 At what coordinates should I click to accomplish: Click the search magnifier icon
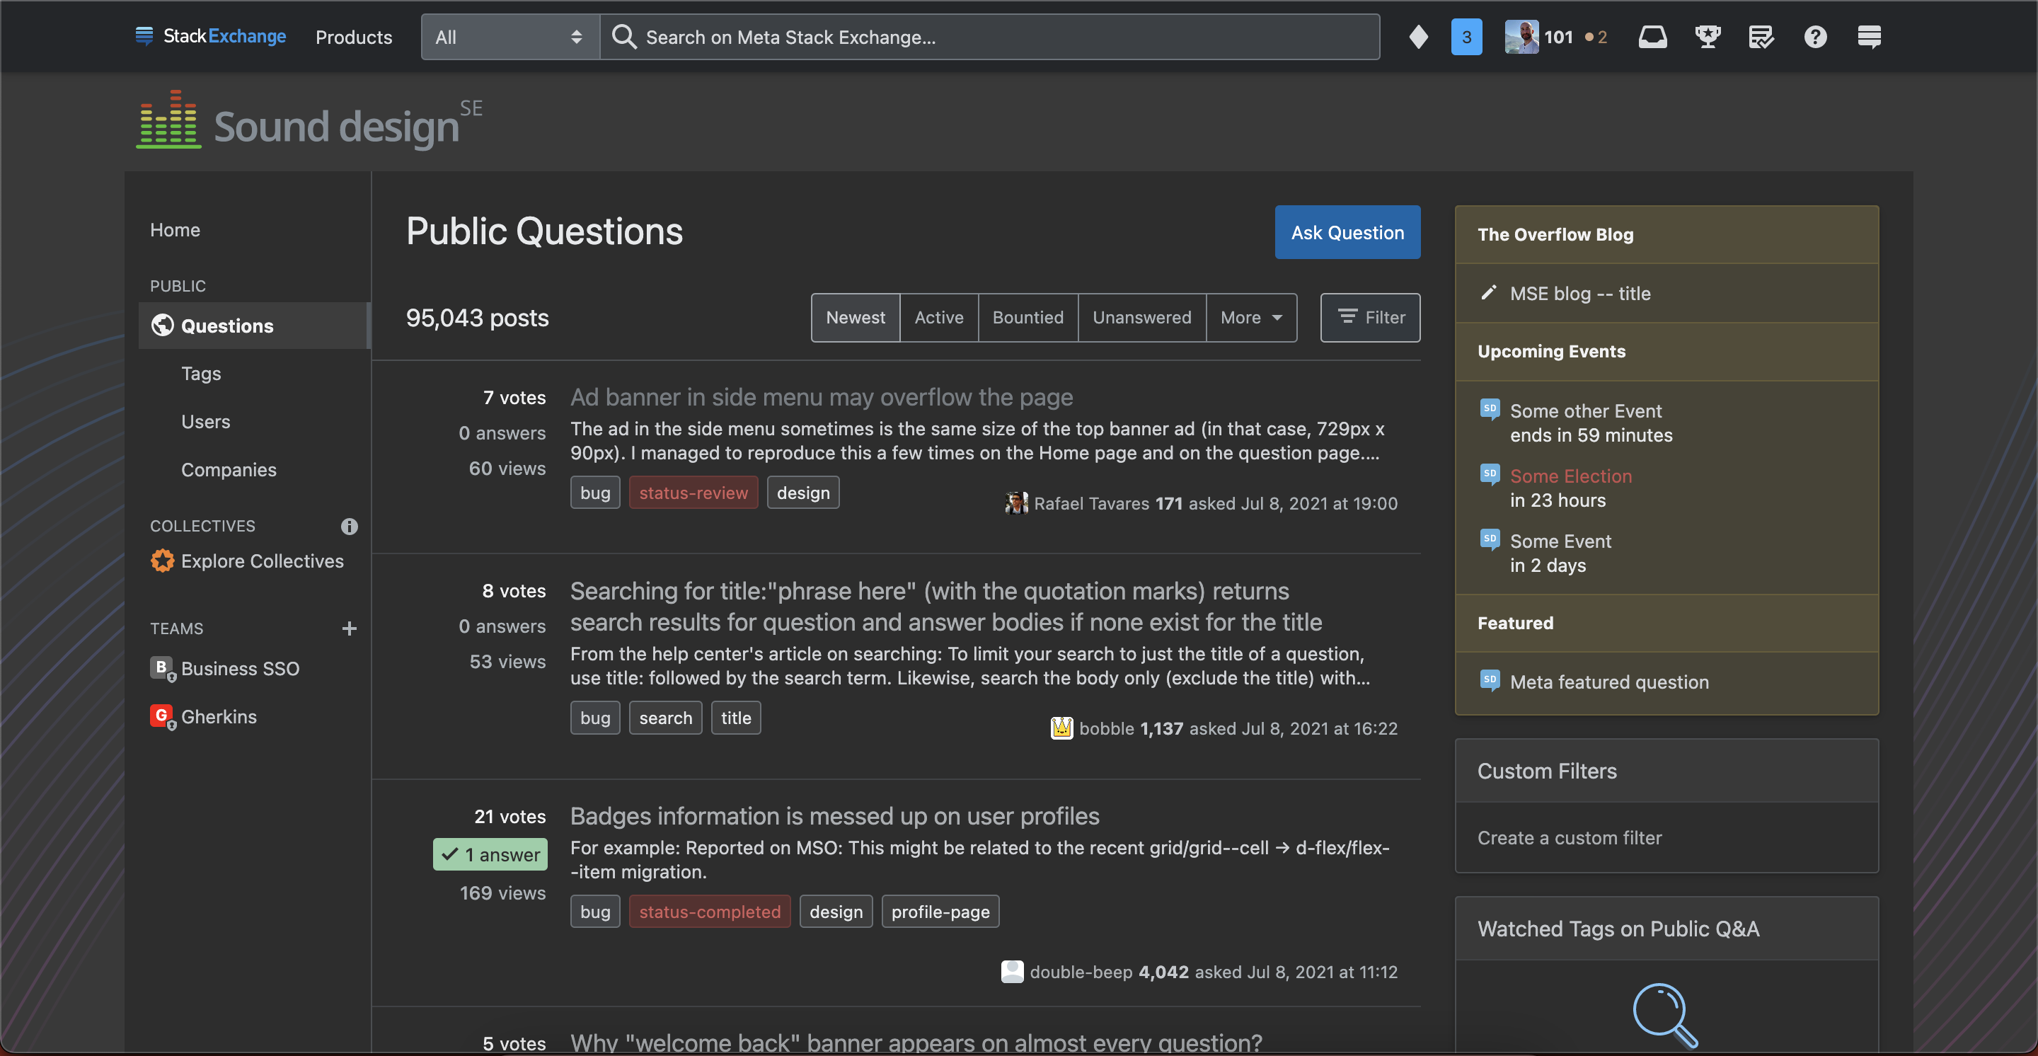[624, 36]
